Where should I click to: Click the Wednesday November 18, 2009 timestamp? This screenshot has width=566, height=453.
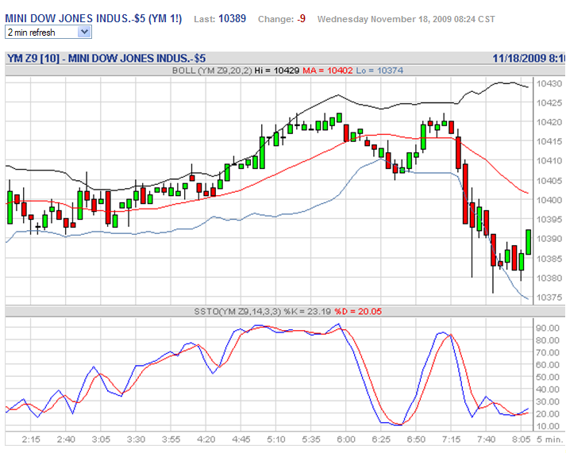coord(406,19)
